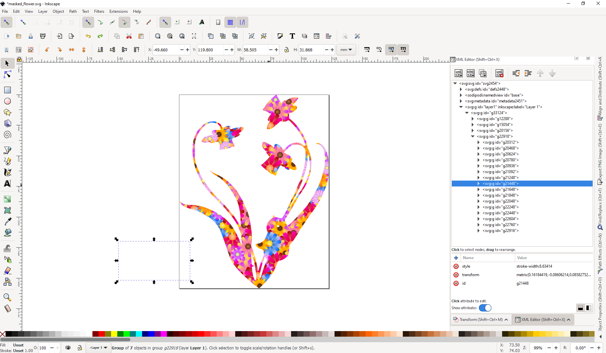Pick the yellow color swatch

coord(114,334)
